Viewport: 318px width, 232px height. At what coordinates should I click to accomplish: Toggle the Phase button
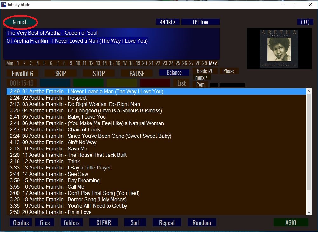(229, 71)
